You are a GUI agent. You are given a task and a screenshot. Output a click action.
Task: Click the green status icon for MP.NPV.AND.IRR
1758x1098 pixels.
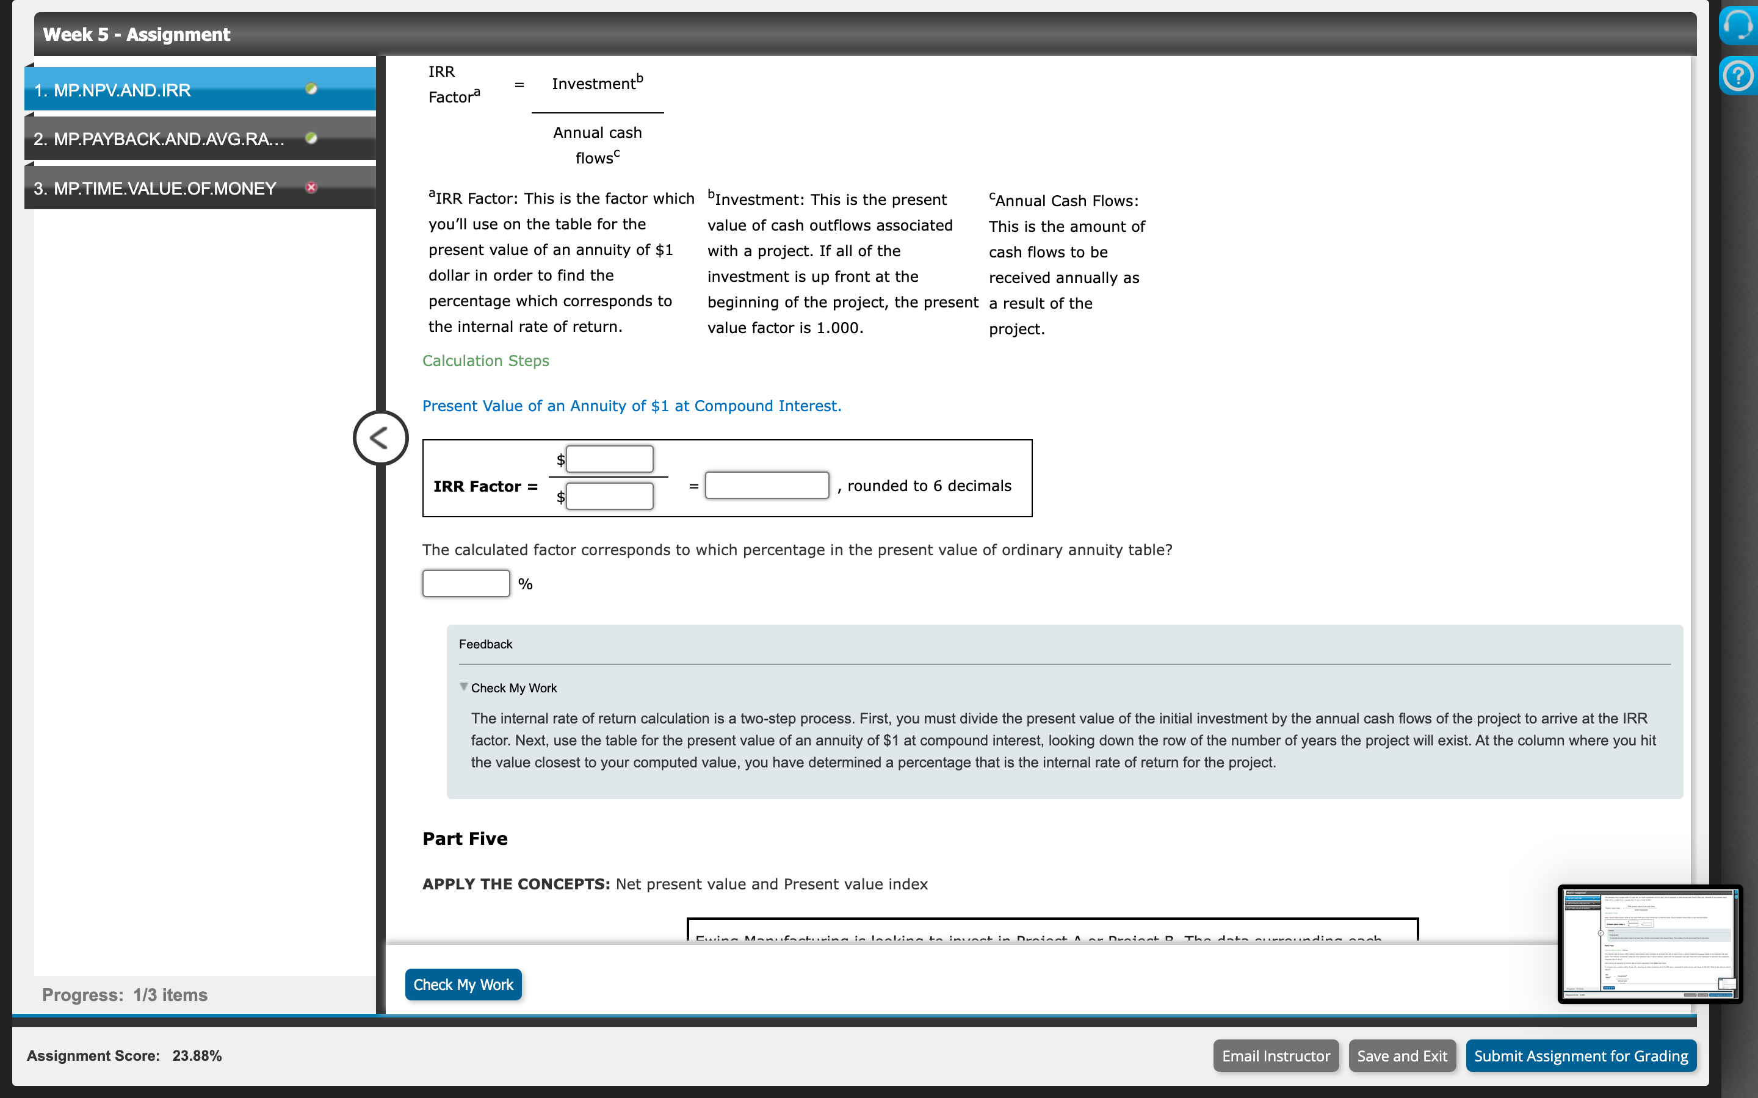(311, 88)
